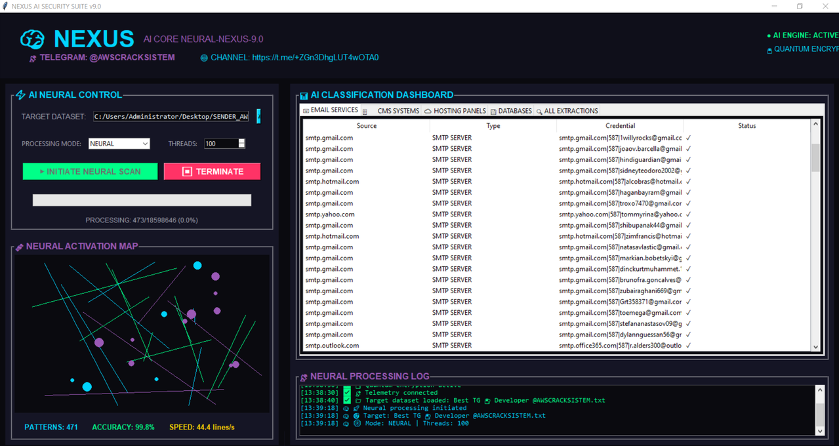Click the processing log scroll-up arrow

[x=819, y=390]
